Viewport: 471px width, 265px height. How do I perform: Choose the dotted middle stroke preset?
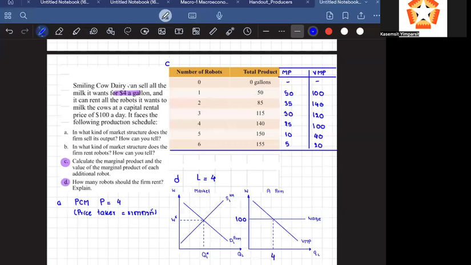click(x=281, y=31)
